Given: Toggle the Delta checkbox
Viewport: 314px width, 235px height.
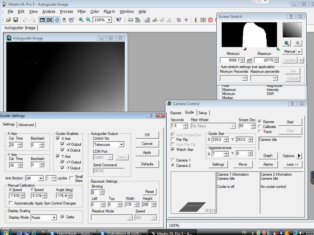Looking at the screenshot, I should 62,217.
